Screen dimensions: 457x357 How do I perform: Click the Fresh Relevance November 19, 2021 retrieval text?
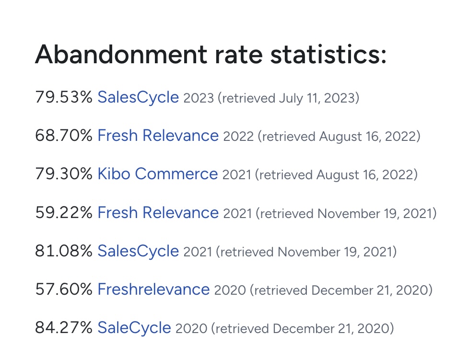[x=346, y=214]
